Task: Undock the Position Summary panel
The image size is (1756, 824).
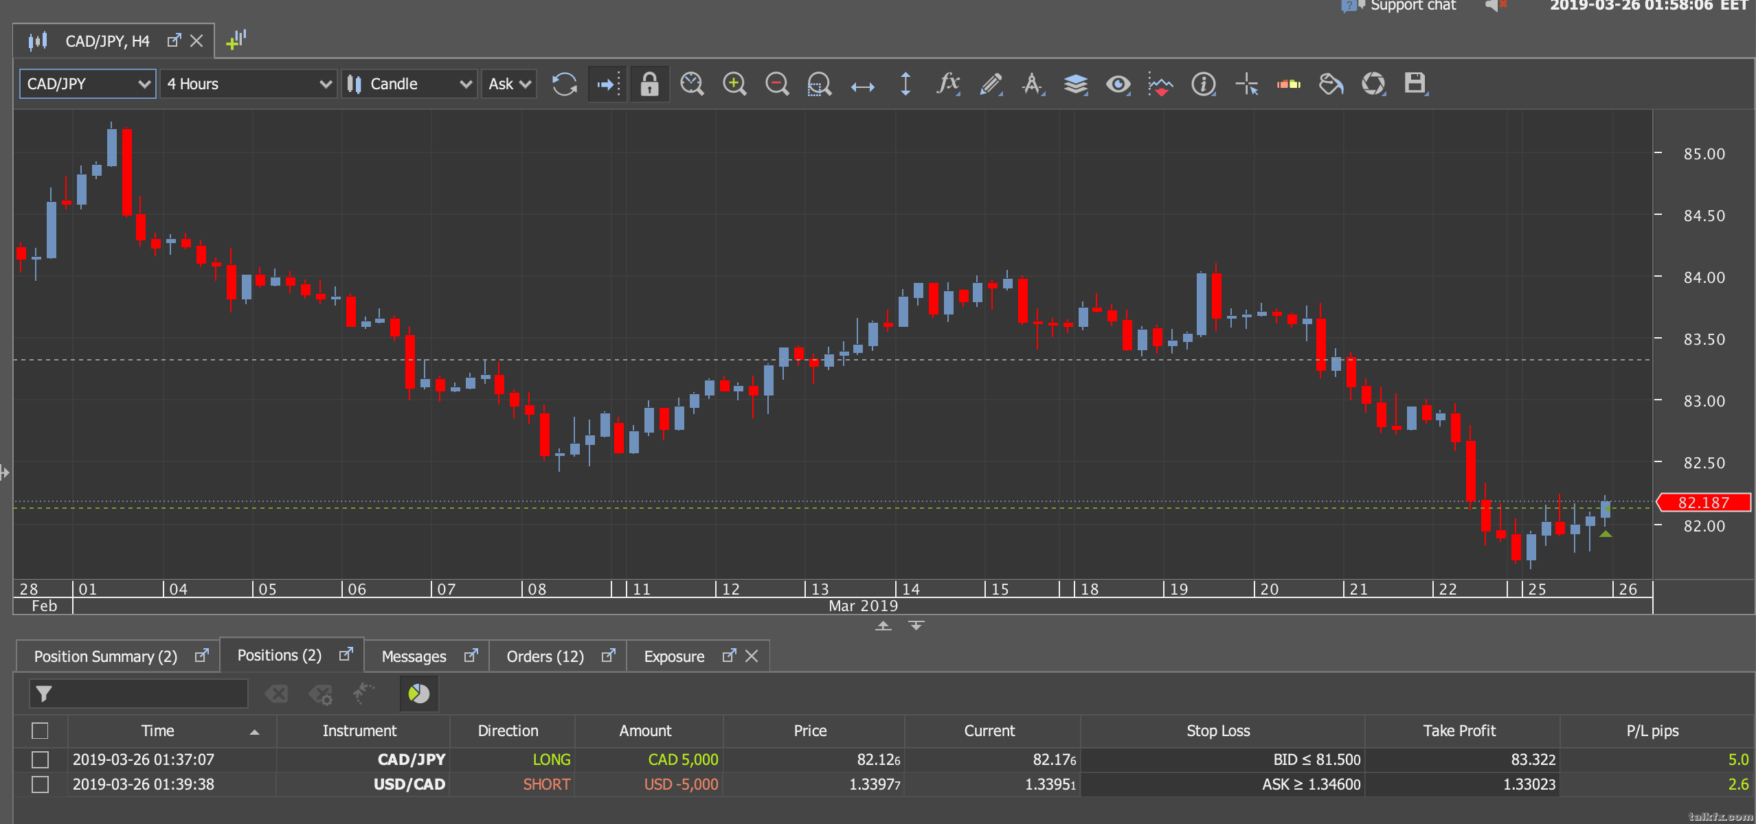Action: (x=201, y=655)
